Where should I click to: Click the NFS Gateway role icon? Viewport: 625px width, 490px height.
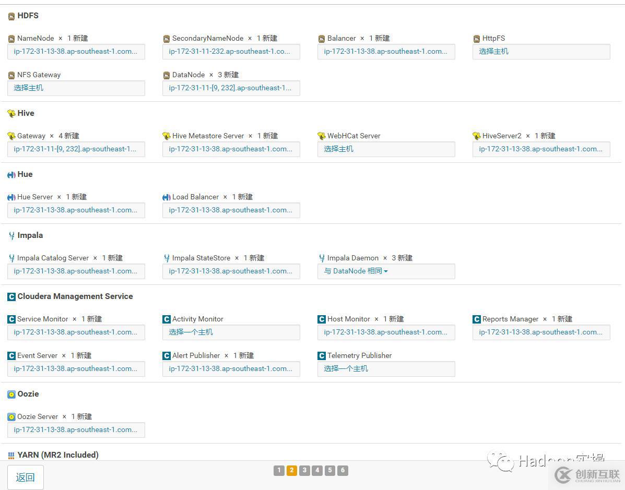tap(11, 75)
